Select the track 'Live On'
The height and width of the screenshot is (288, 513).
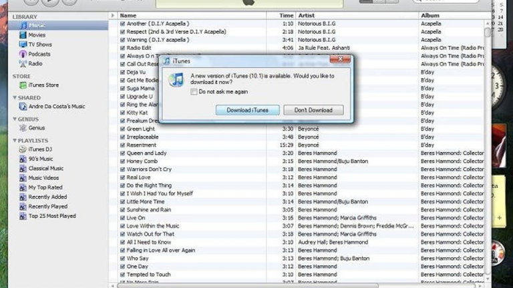[x=136, y=218]
